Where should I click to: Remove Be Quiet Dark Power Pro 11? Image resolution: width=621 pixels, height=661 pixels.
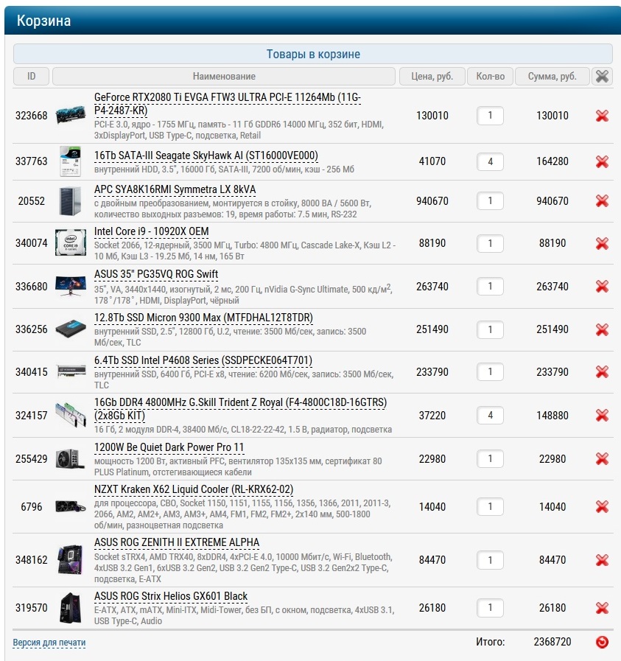pyautogui.click(x=602, y=459)
